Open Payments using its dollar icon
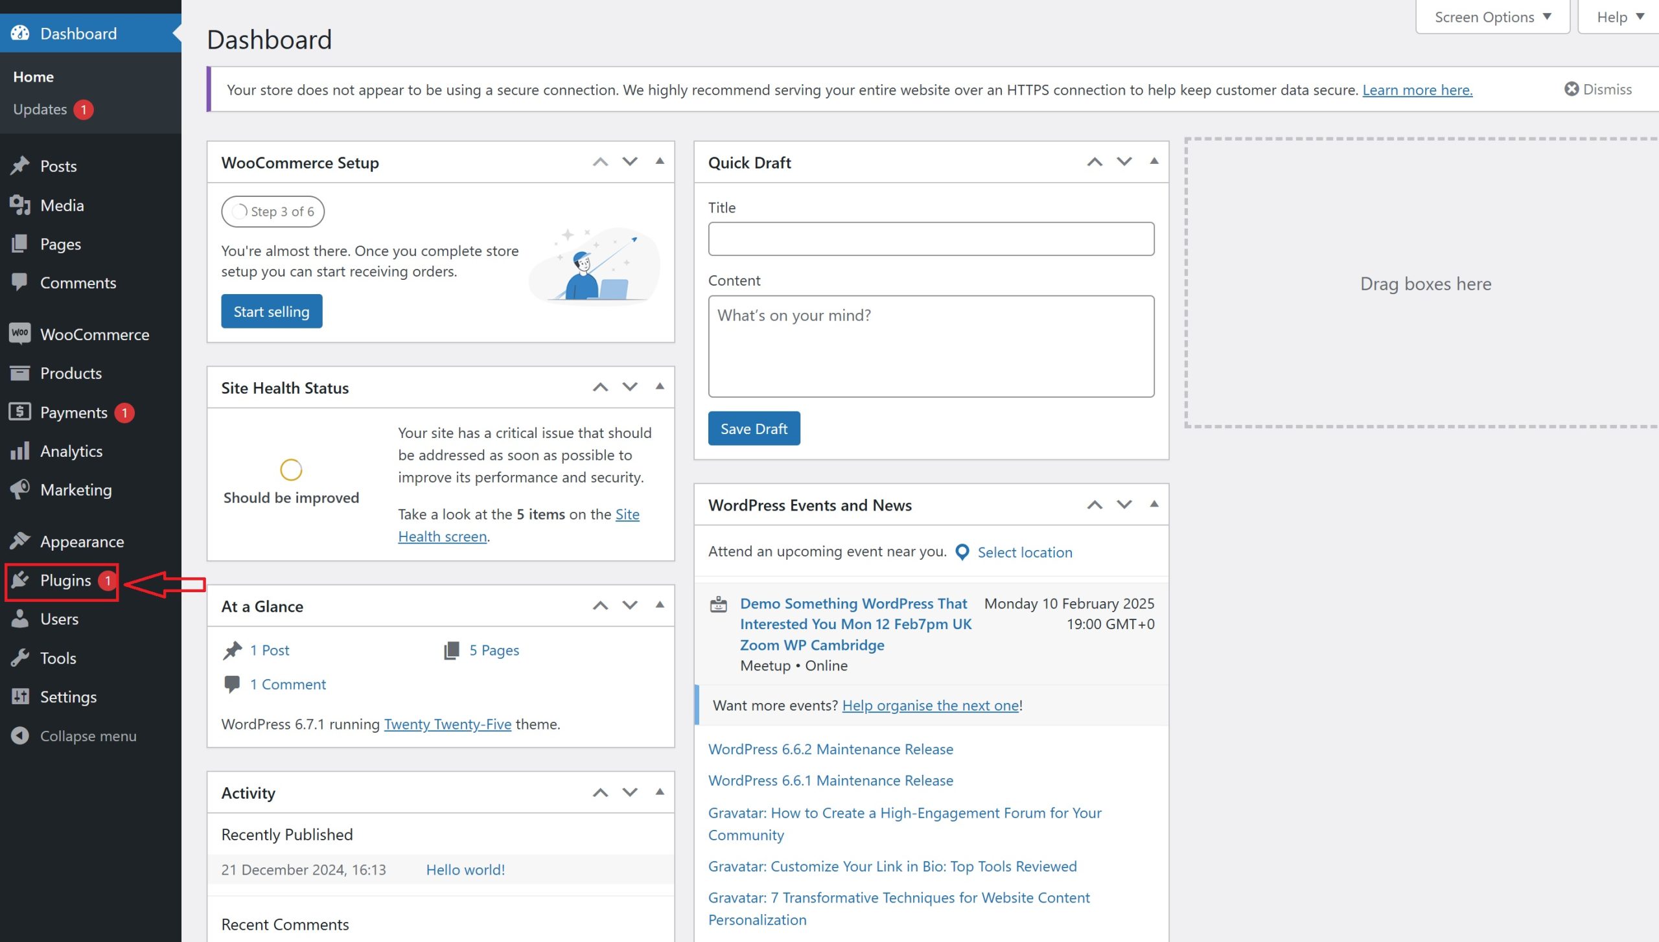 point(20,412)
